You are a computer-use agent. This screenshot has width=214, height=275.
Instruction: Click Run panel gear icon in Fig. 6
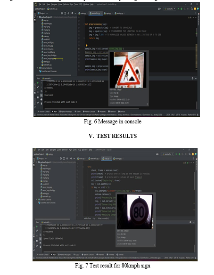pos(192,78)
